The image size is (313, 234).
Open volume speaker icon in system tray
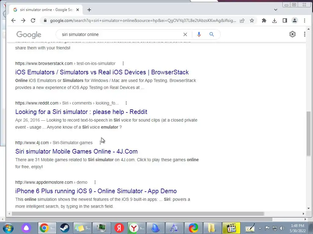coord(282,228)
